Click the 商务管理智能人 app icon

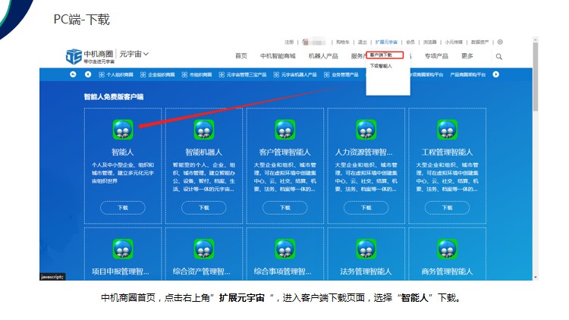tap(447, 249)
